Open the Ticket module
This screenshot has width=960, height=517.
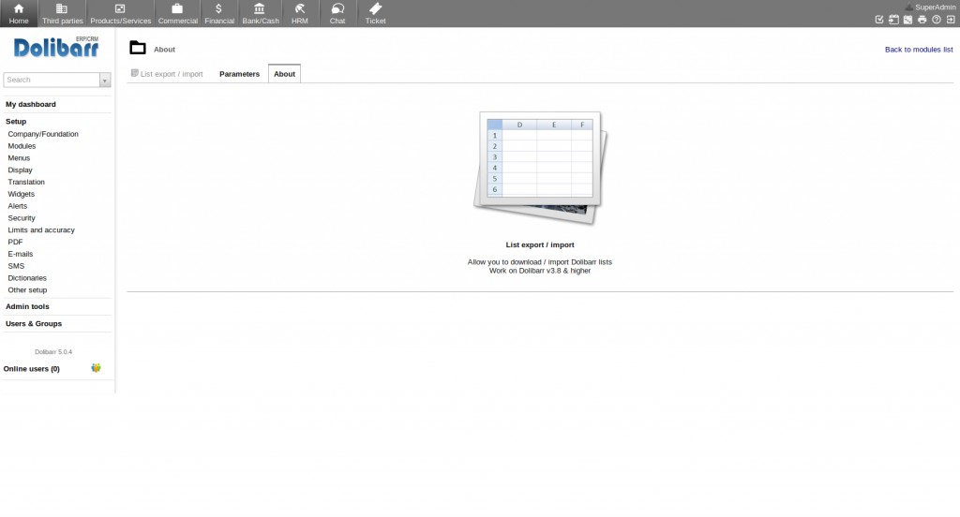[x=375, y=13]
